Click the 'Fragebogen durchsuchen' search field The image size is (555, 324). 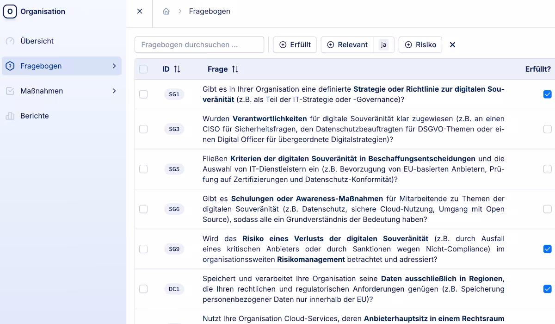[199, 44]
